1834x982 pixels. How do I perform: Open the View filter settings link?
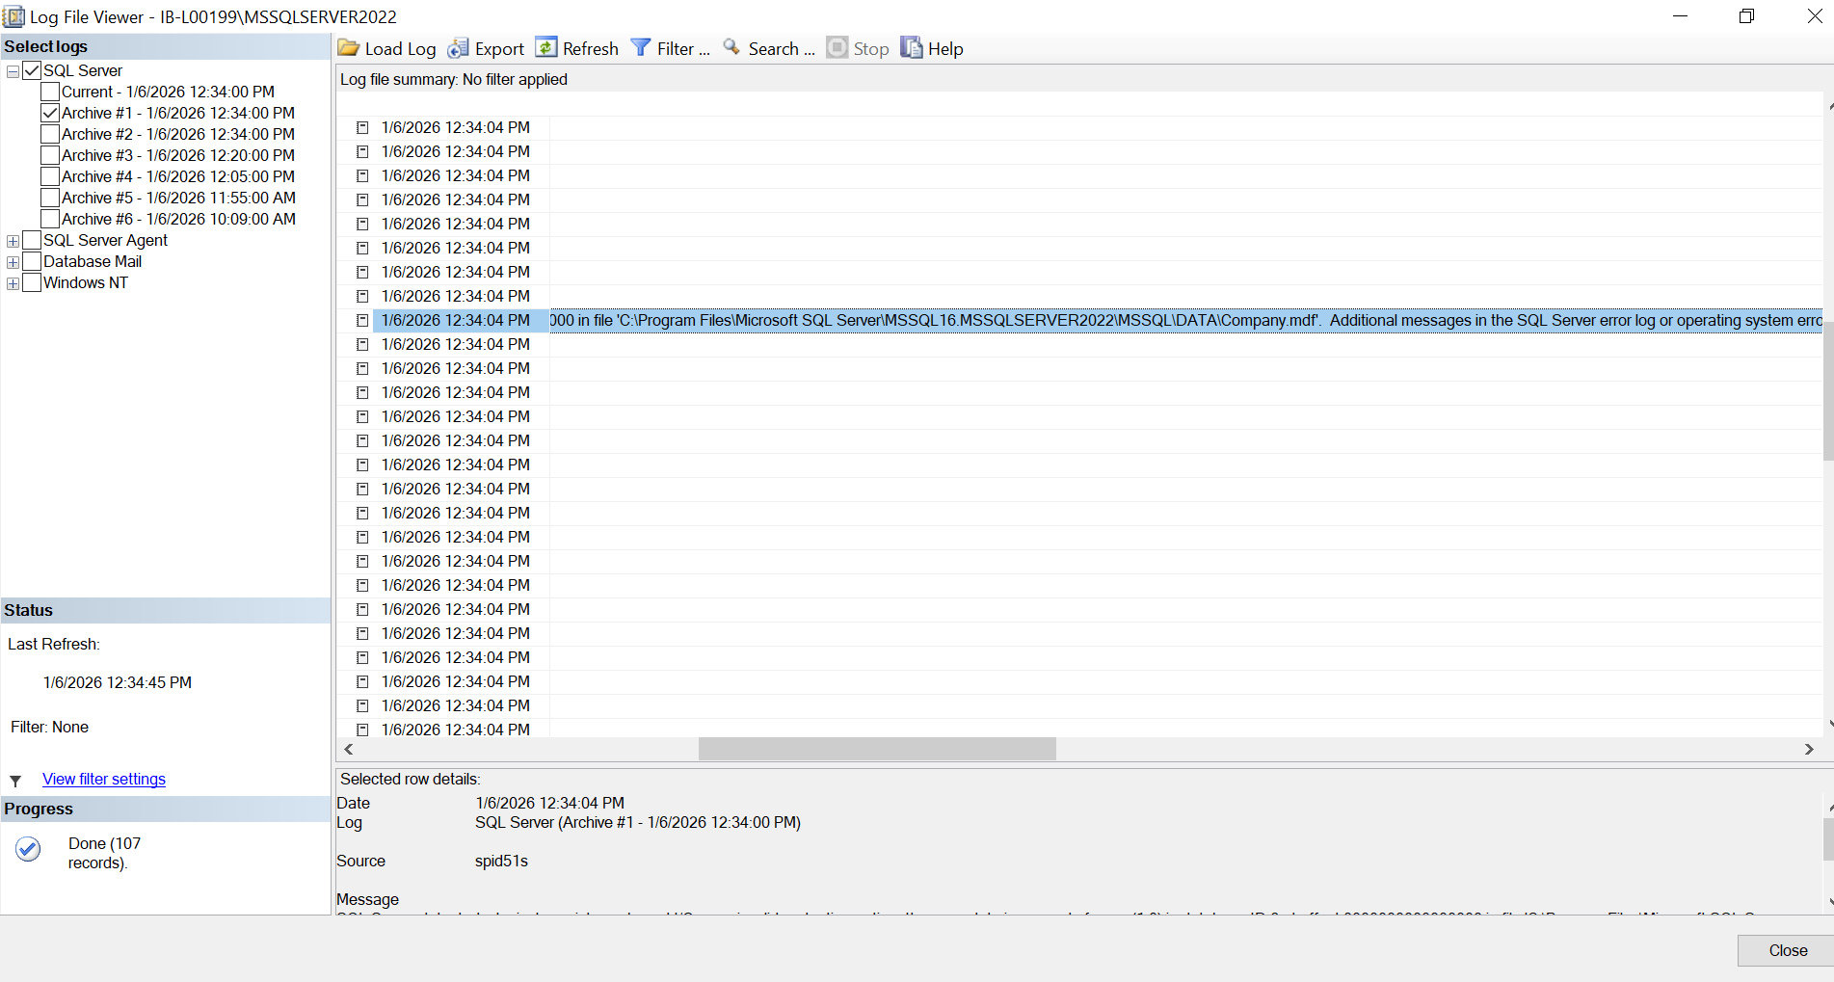pyautogui.click(x=104, y=779)
